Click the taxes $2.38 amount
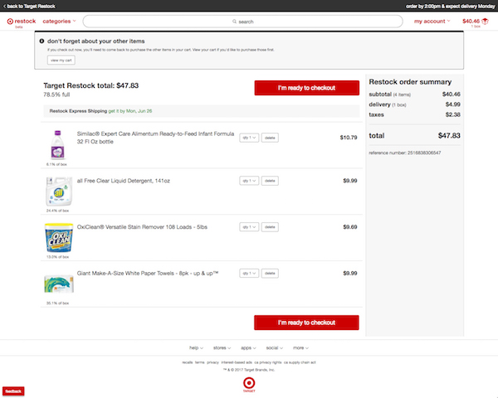The image size is (498, 398). pyautogui.click(x=453, y=114)
